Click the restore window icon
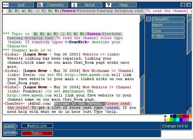 point(183,5)
